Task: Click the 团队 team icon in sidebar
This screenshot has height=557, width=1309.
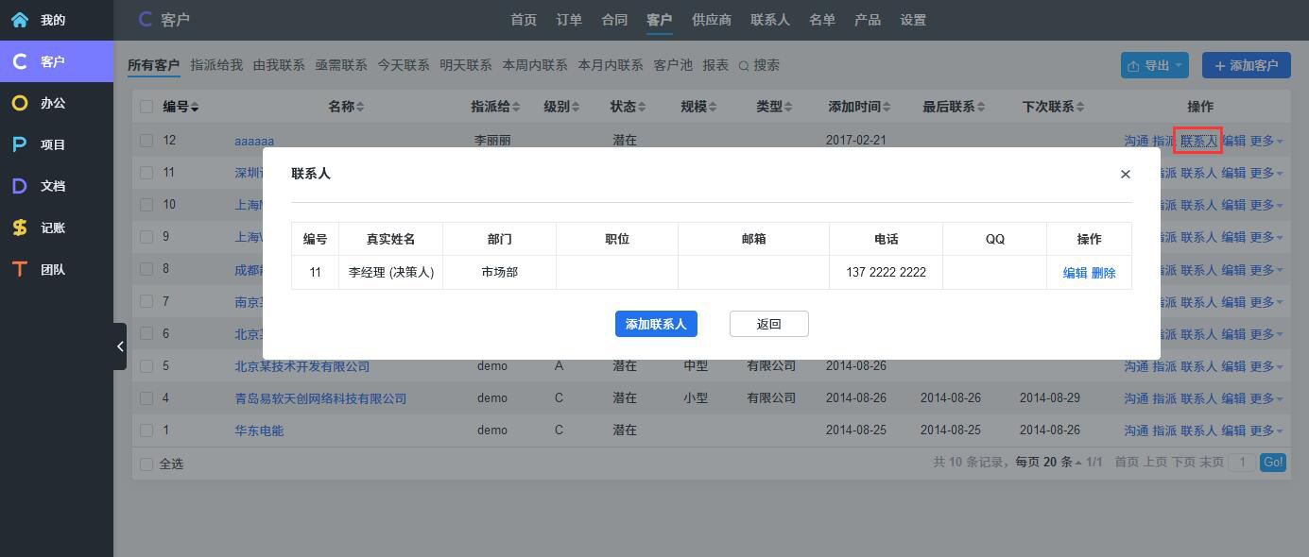Action: (20, 269)
